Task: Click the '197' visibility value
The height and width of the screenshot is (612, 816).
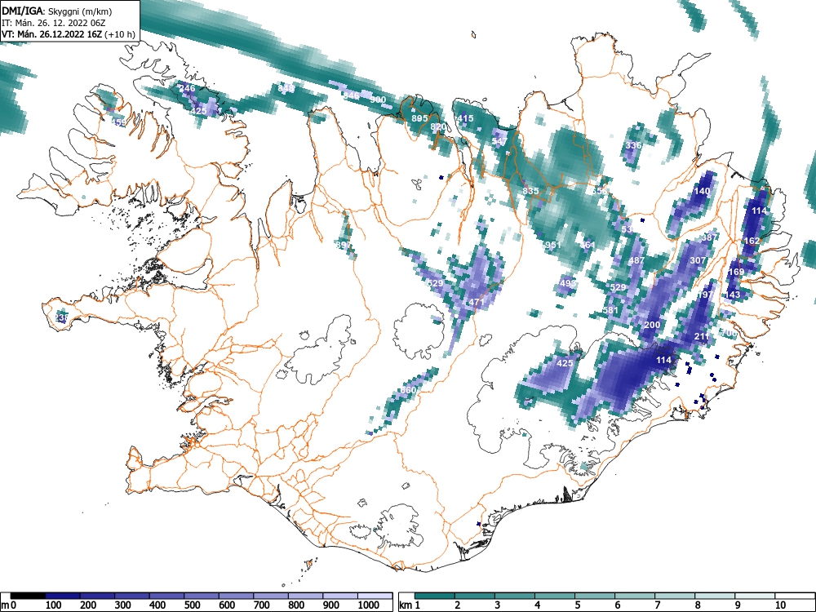Action: (705, 295)
